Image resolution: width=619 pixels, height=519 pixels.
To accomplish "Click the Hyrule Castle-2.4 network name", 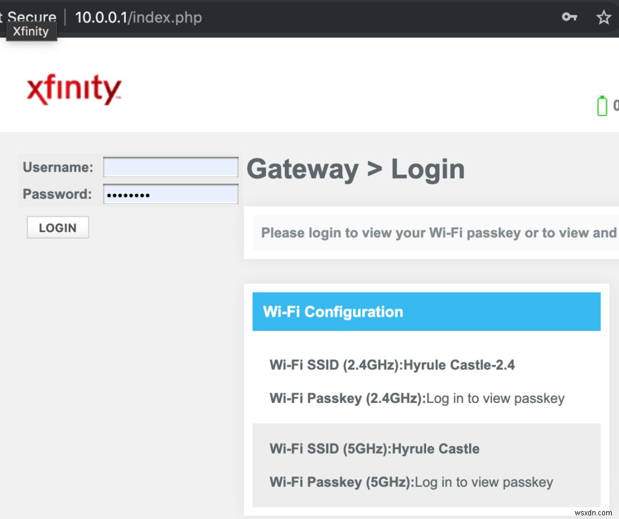I will (x=459, y=365).
